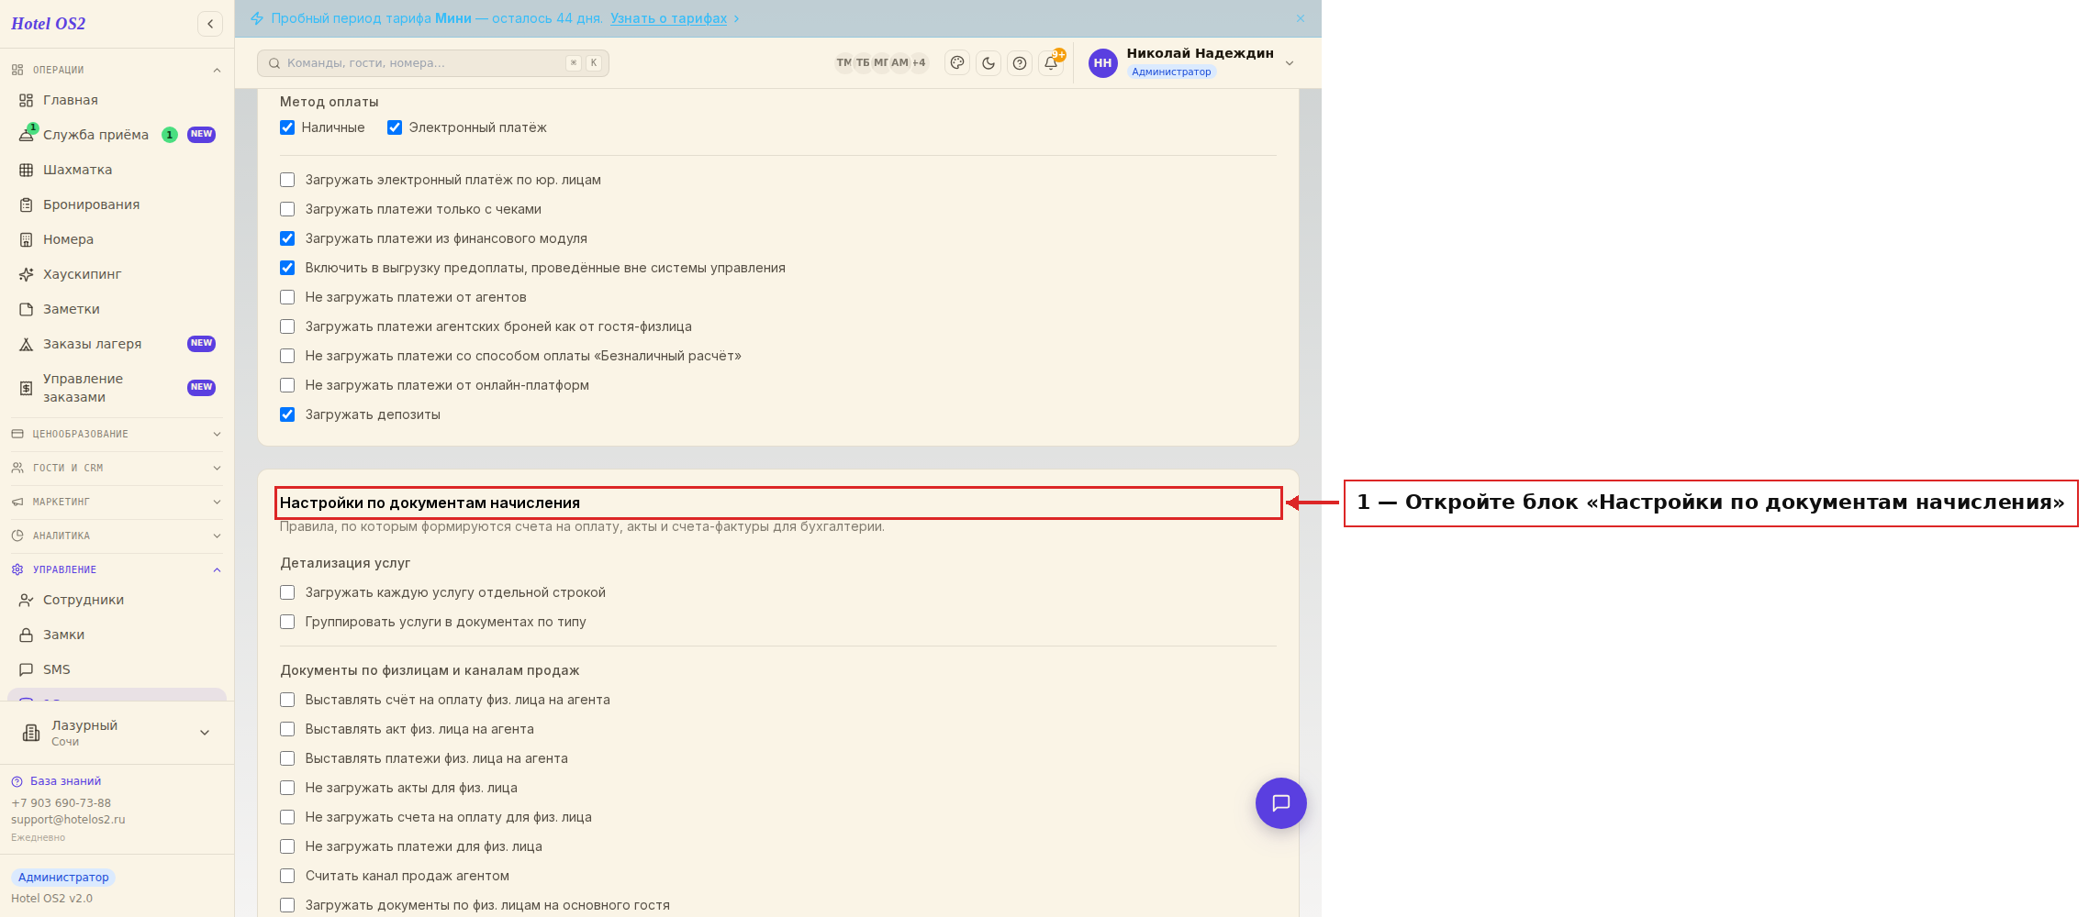Click the SMS message icon
This screenshot has width=2100, height=917.
coord(27,669)
